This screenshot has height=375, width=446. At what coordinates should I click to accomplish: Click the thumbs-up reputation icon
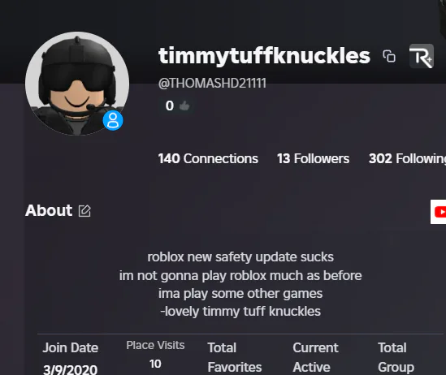click(184, 106)
